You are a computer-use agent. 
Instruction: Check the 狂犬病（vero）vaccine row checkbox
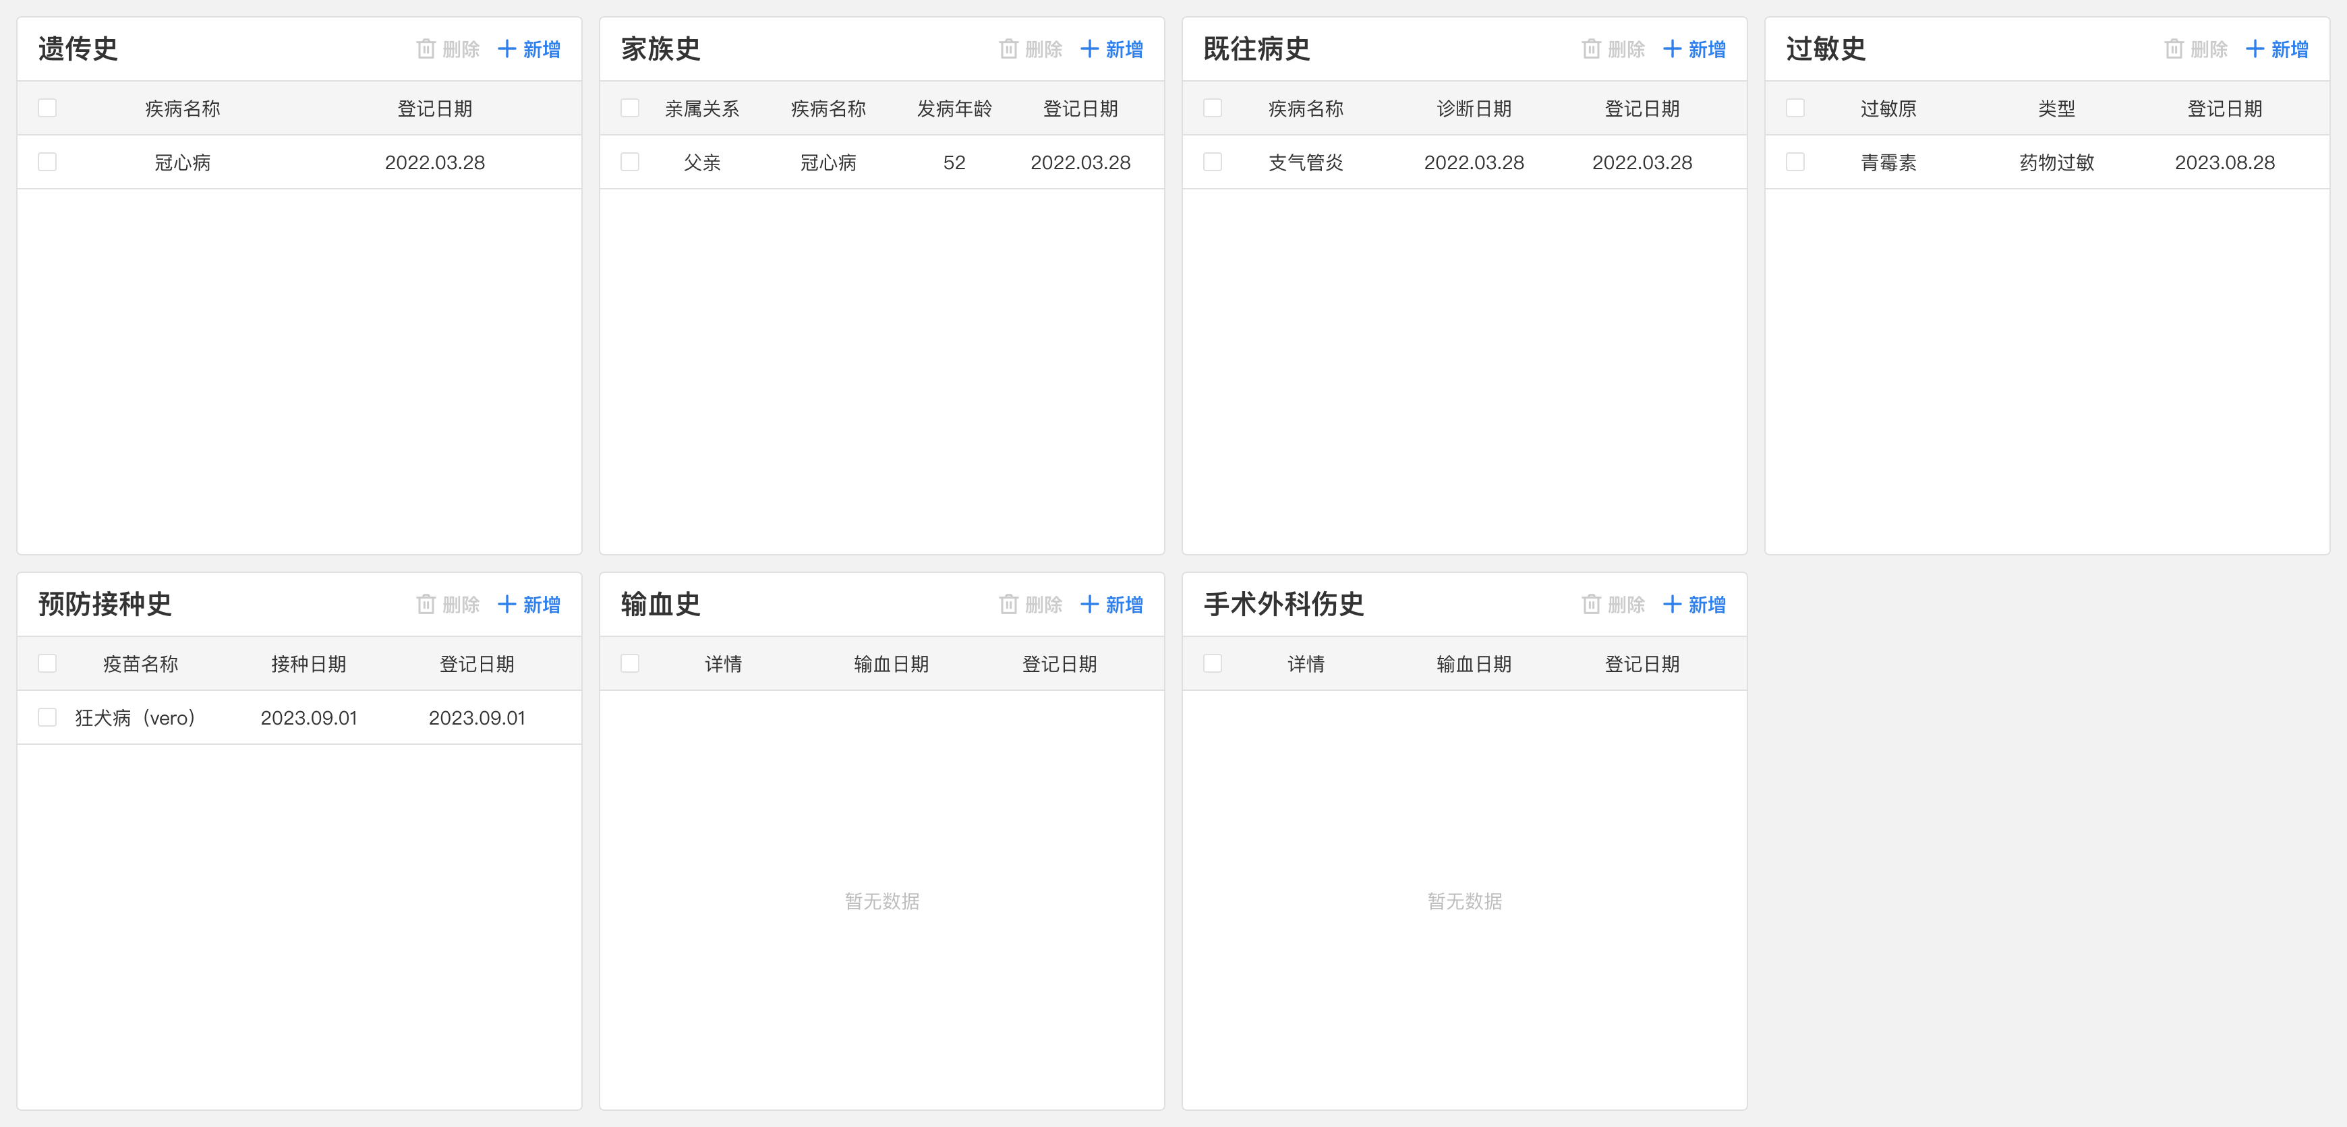[x=47, y=717]
